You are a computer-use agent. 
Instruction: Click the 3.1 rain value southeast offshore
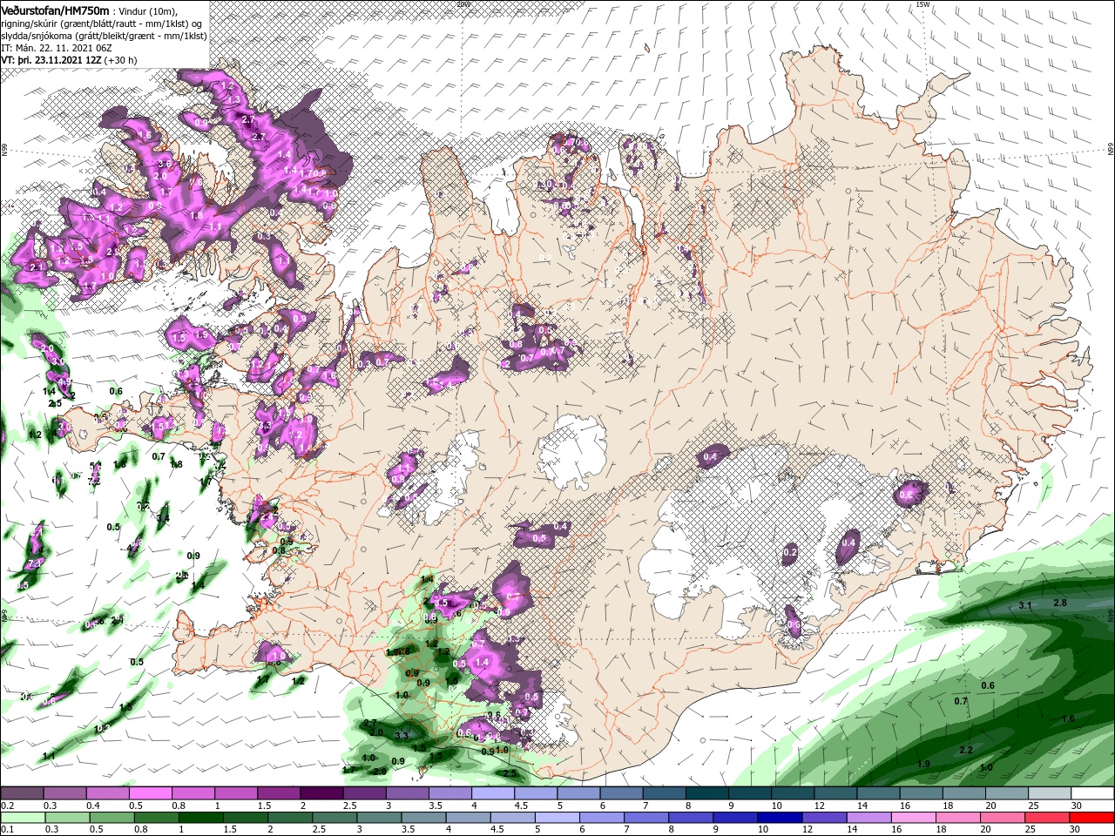[1025, 605]
